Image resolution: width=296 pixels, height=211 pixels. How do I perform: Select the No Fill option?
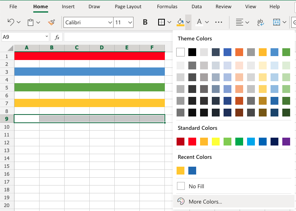tap(196, 186)
